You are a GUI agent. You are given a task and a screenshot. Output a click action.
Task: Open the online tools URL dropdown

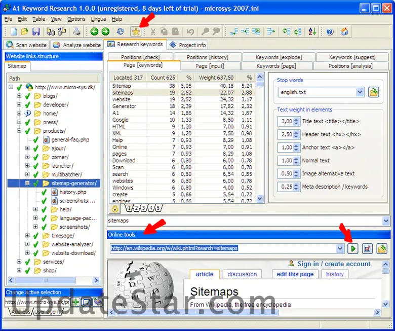coord(340,249)
